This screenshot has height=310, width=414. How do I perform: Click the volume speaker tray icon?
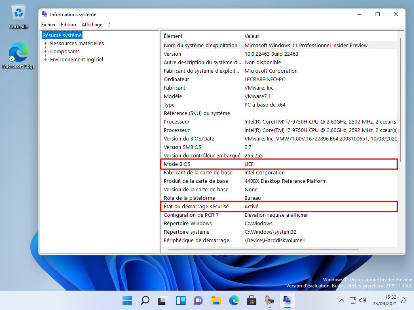click(x=363, y=300)
